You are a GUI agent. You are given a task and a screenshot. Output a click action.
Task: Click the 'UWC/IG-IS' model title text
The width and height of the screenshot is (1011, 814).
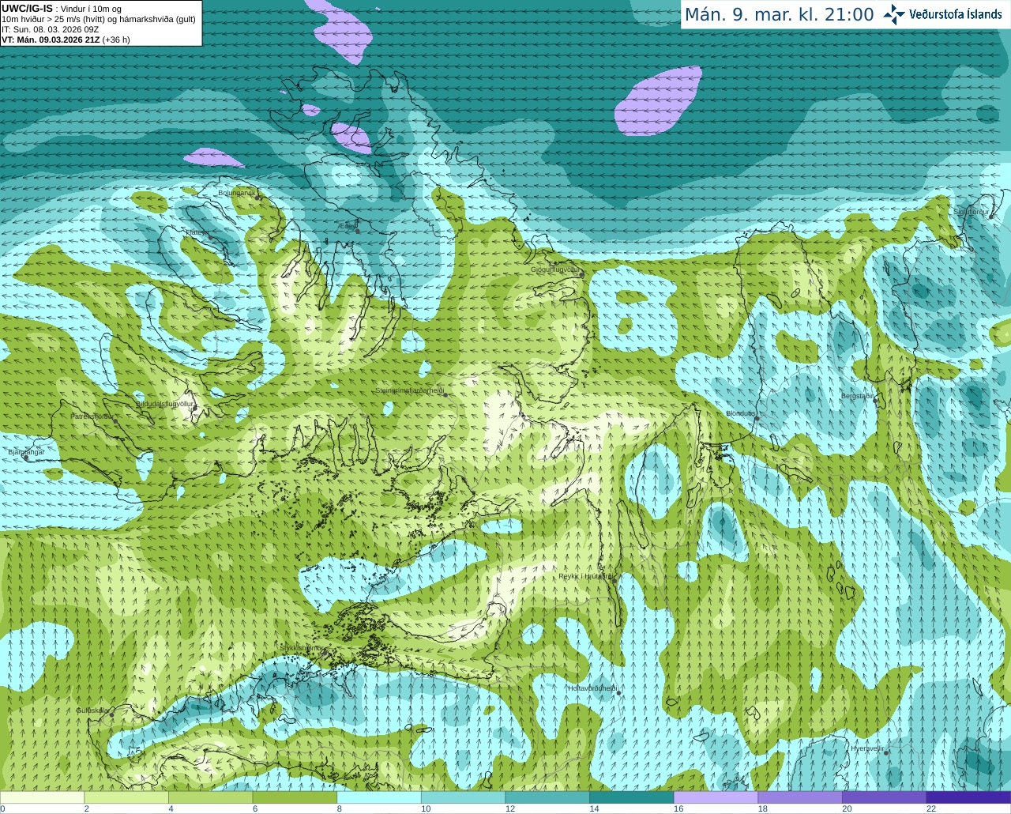click(x=27, y=9)
